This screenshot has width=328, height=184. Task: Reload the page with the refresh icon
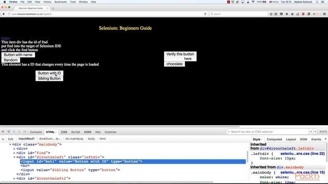click(205, 14)
